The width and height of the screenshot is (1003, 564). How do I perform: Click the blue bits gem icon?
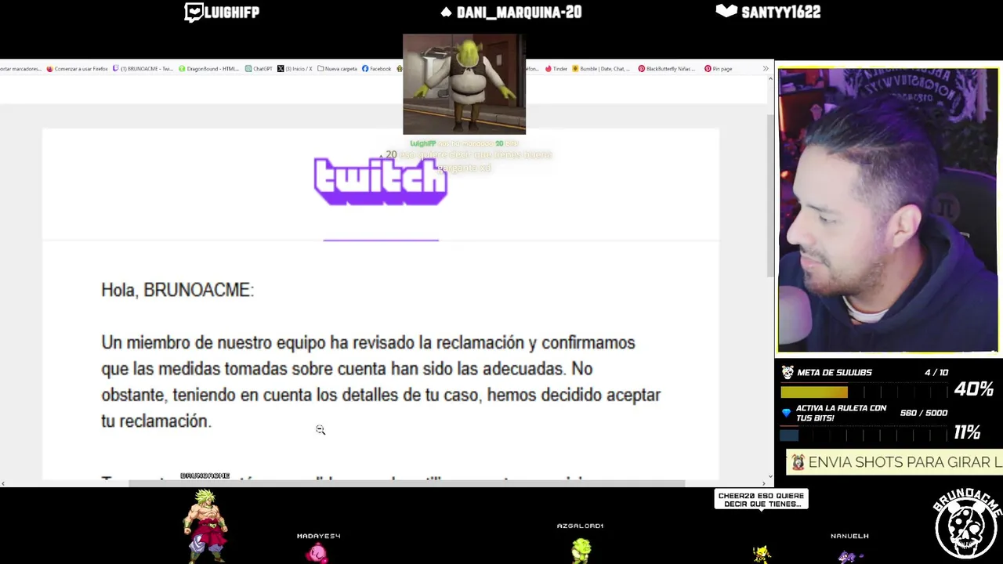point(787,413)
